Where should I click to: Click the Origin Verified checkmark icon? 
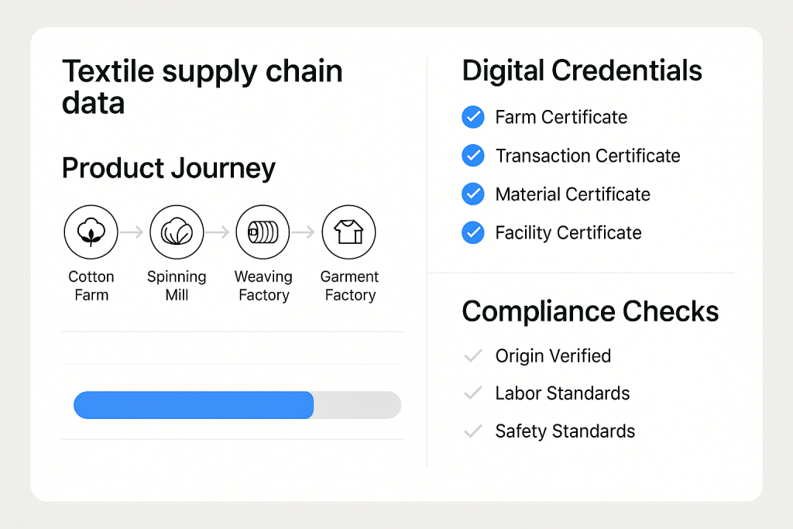(x=472, y=356)
